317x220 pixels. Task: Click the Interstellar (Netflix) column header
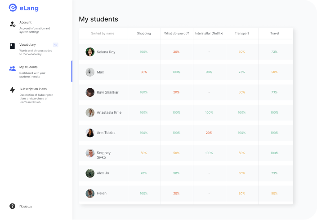click(209, 33)
